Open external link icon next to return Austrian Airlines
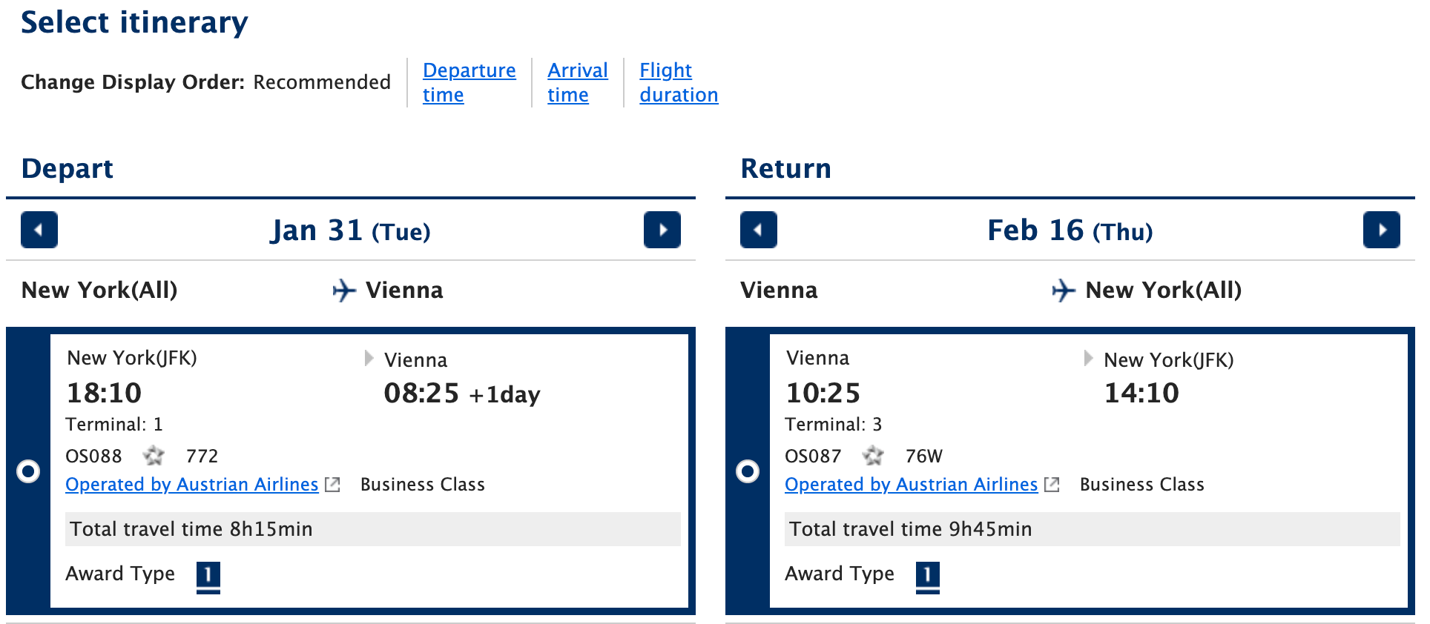Image resolution: width=1430 pixels, height=624 pixels. pos(1052,484)
